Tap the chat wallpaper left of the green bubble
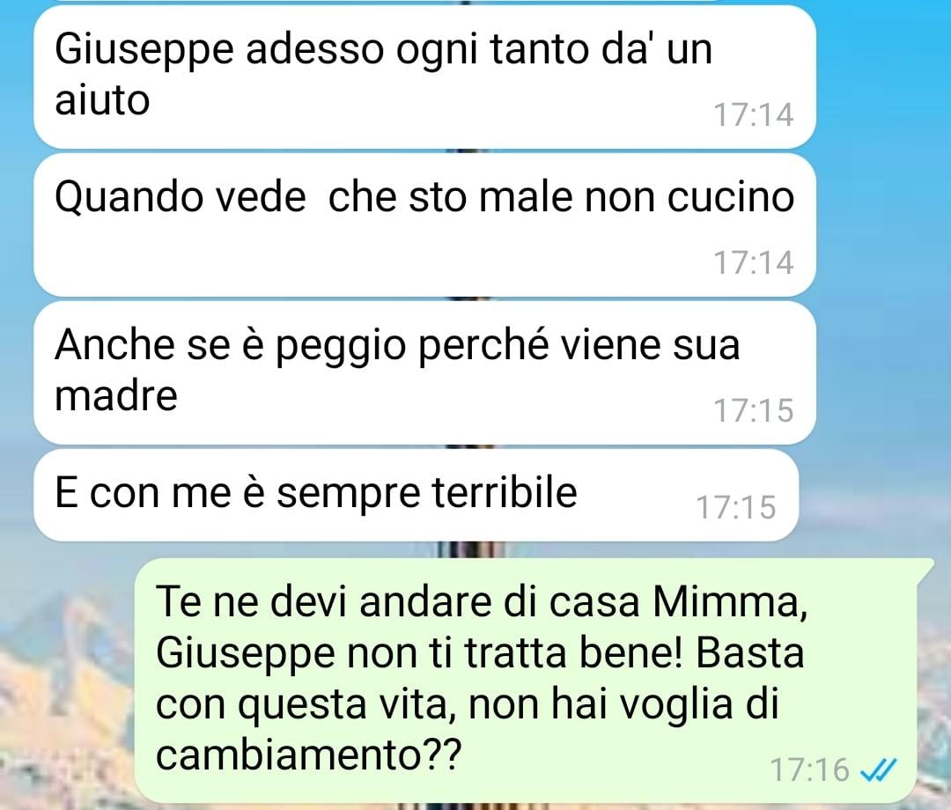 (67, 679)
